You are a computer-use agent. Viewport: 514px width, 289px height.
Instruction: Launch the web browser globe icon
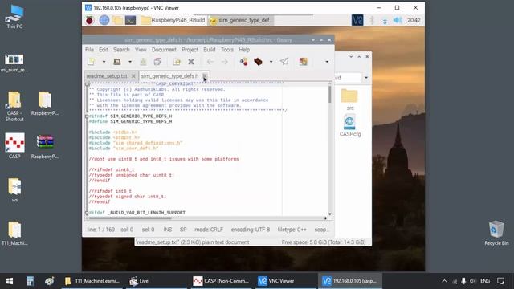(x=104, y=20)
